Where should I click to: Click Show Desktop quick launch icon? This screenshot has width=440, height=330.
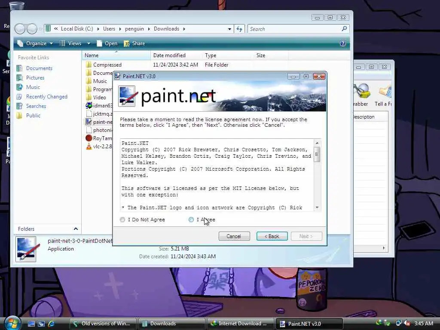(31, 324)
